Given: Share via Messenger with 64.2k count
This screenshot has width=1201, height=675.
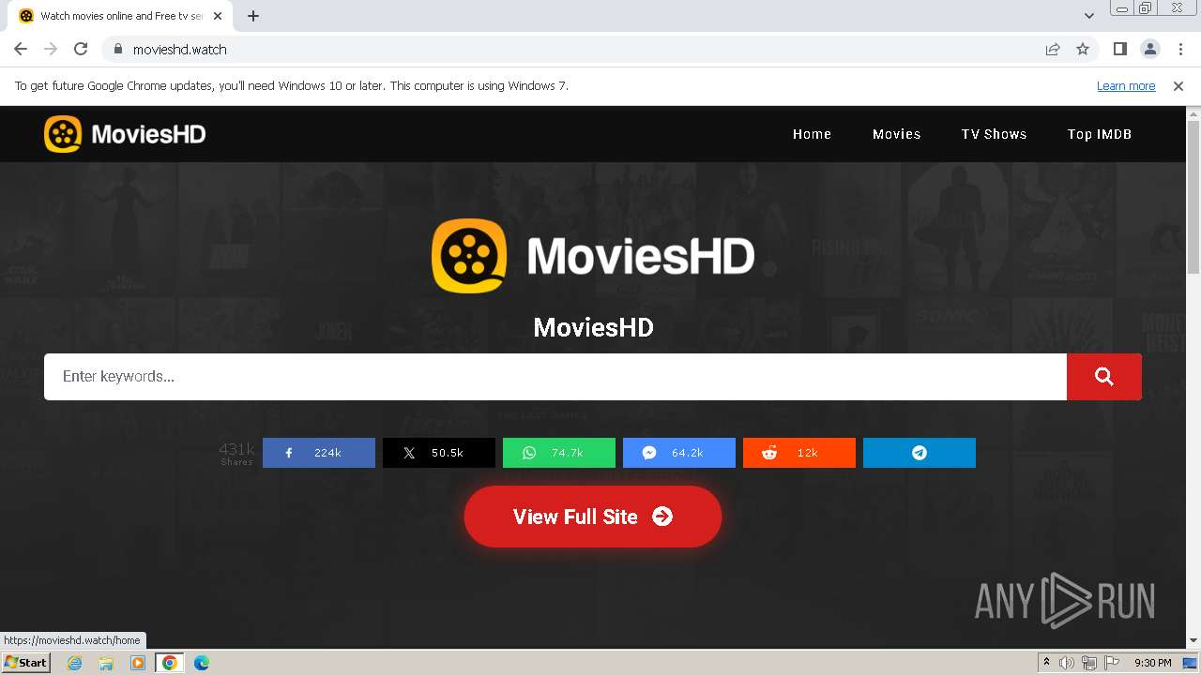Looking at the screenshot, I should coord(679,453).
